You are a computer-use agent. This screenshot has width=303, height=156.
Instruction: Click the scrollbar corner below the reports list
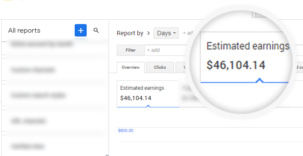coord(107,155)
